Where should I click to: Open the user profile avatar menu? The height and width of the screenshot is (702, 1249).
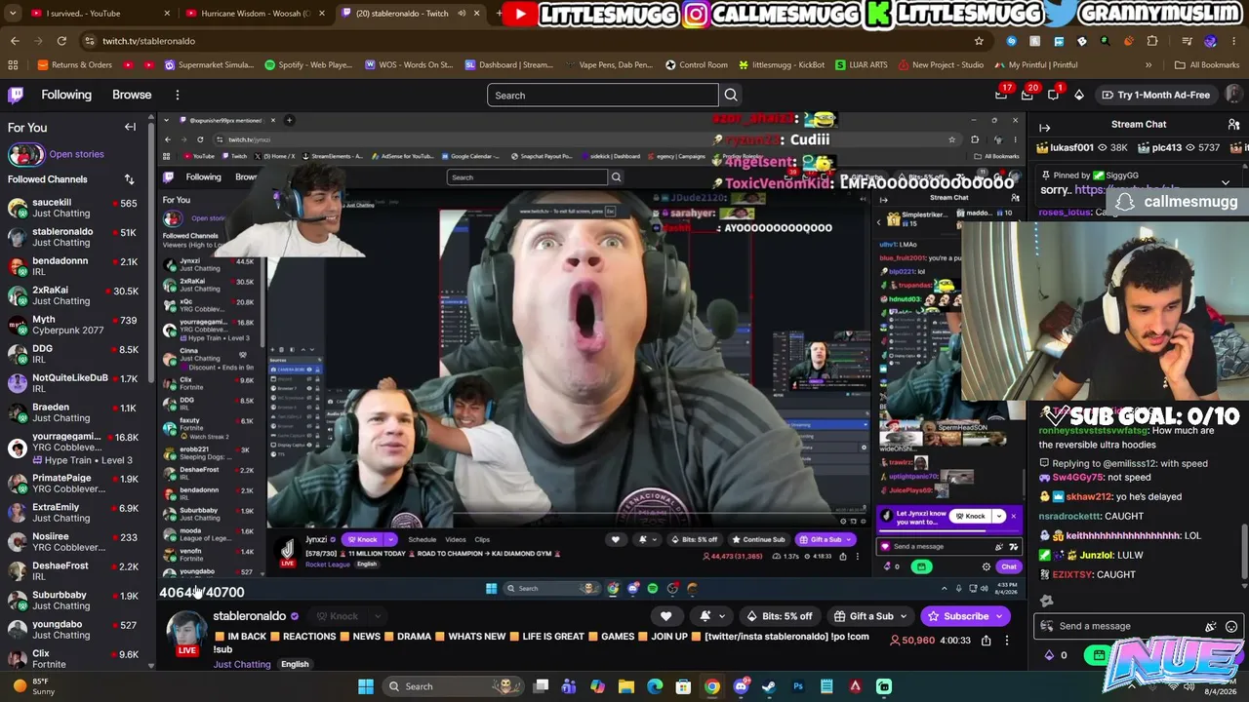1233,95
